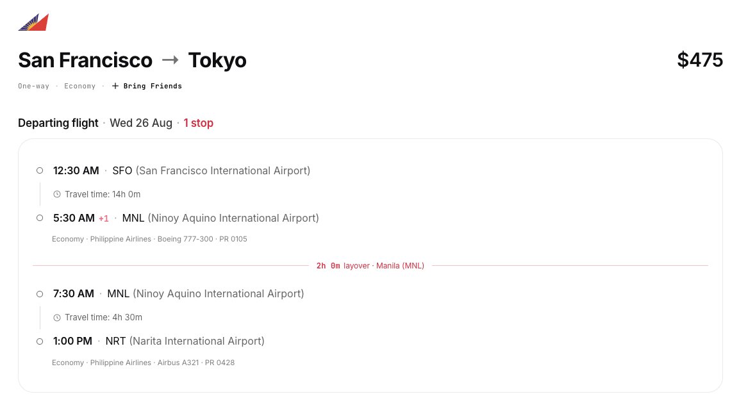
Task: Click the Wed 26 Aug date
Action: click(141, 123)
